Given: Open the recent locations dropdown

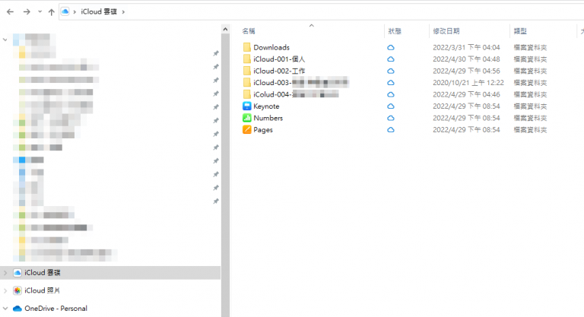Looking at the screenshot, I should (x=39, y=11).
